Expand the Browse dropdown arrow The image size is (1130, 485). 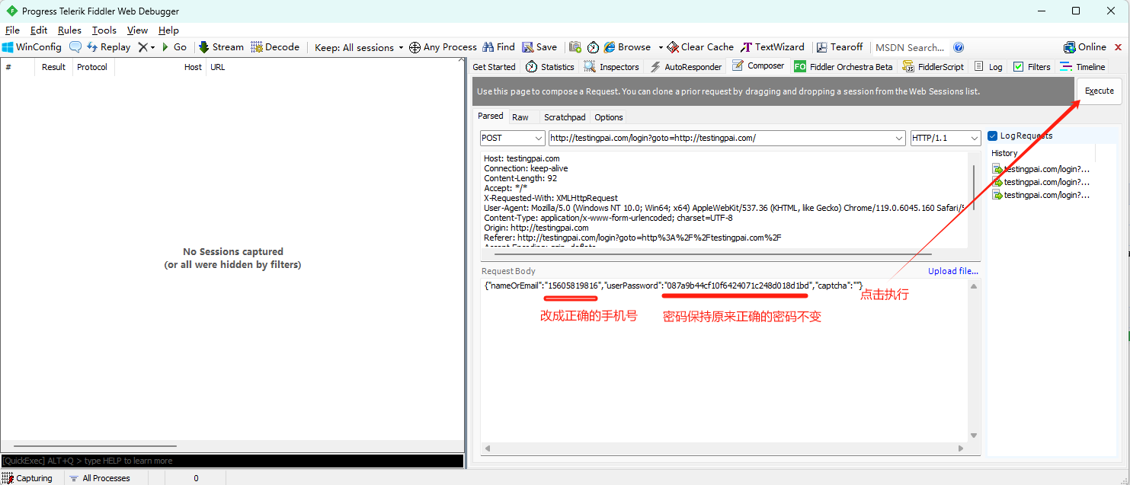pos(661,47)
